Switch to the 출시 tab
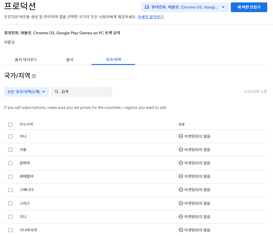This screenshot has width=273, height=236. (70, 60)
